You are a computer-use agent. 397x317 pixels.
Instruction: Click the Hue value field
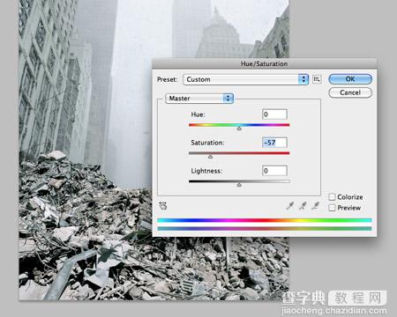[x=274, y=114]
